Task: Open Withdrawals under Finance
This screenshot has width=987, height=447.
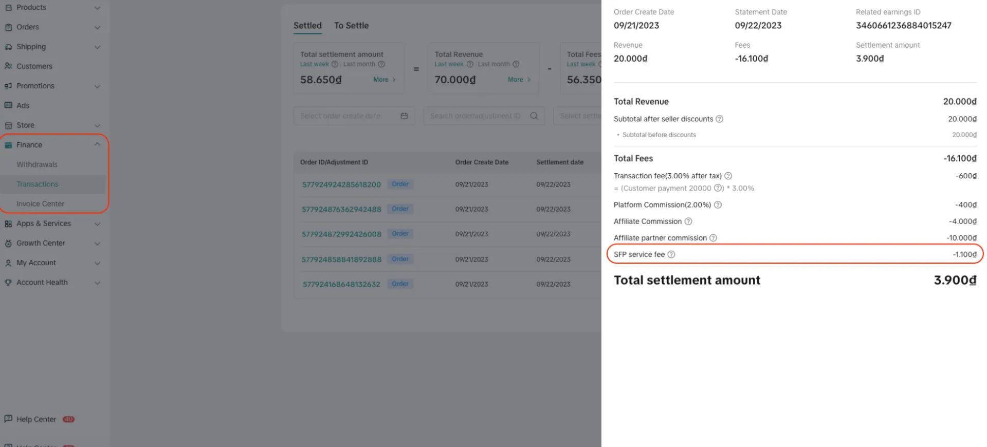Action: (37, 164)
